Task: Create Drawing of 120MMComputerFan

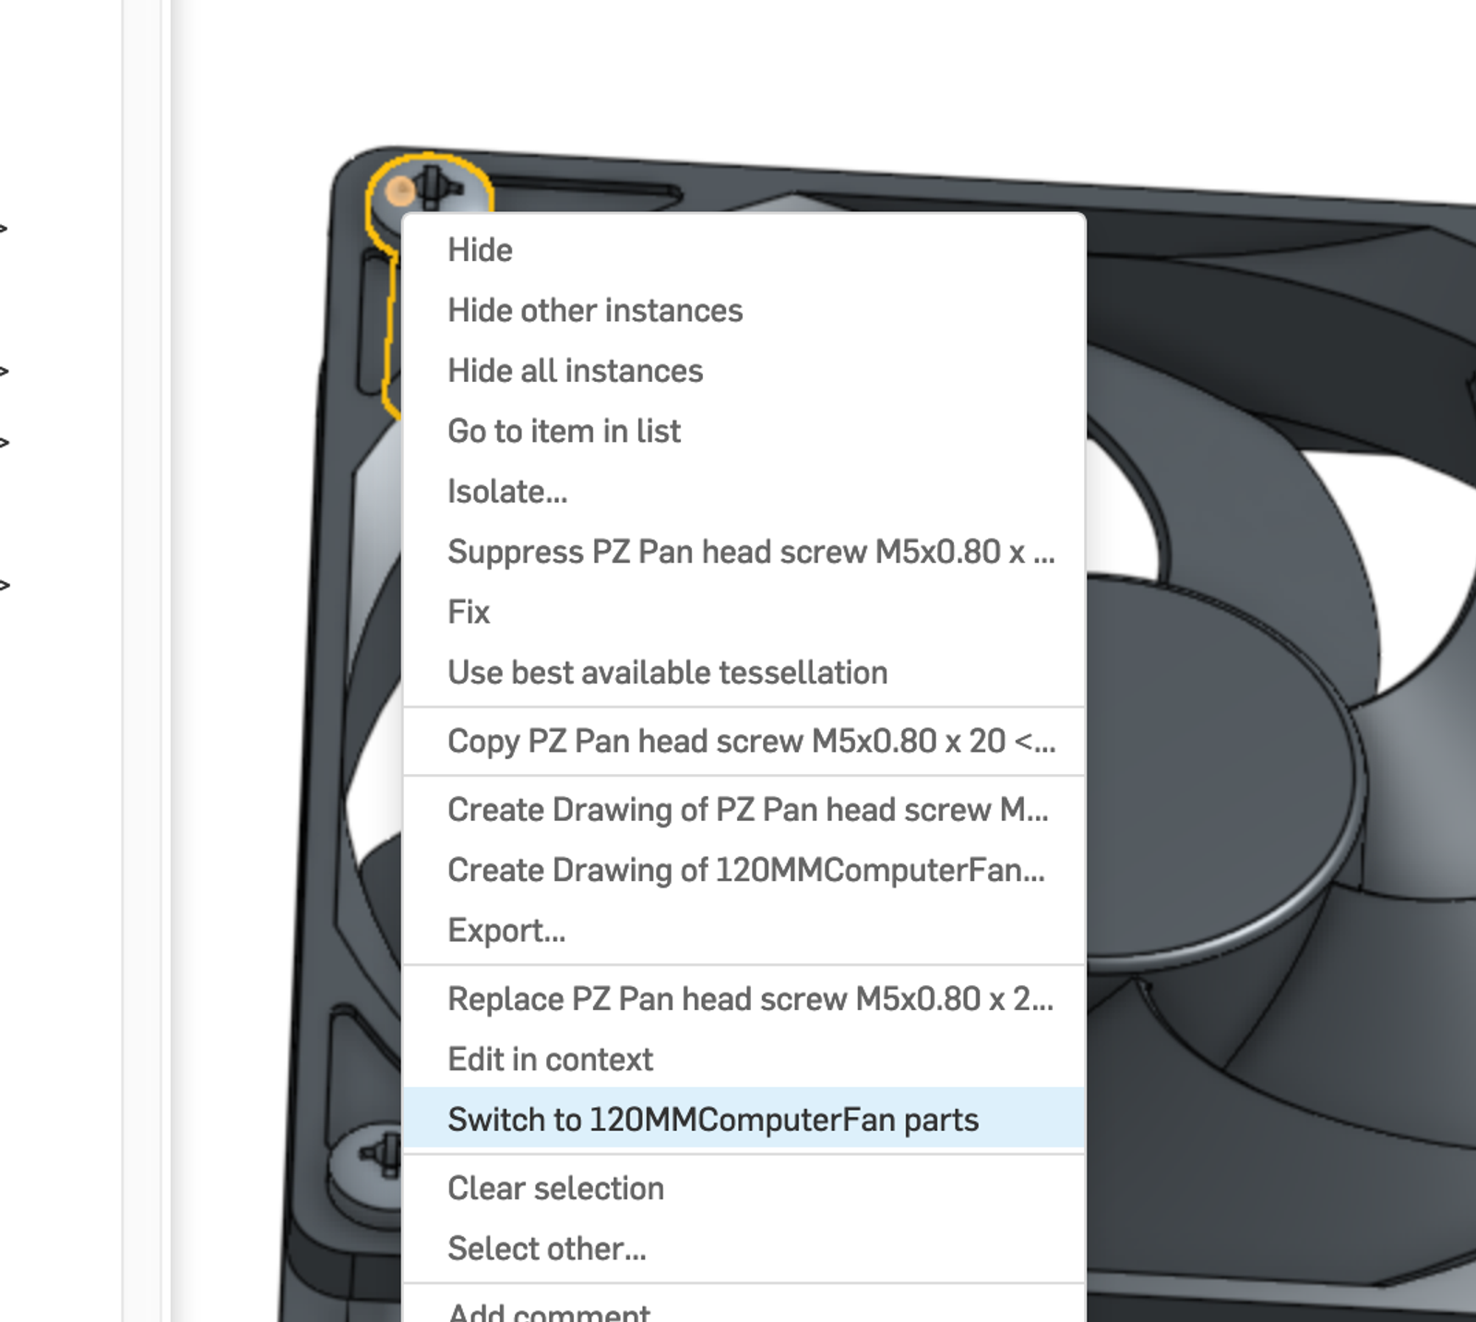Action: click(744, 870)
